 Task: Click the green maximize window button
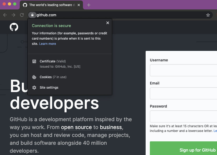tap(15, 4)
